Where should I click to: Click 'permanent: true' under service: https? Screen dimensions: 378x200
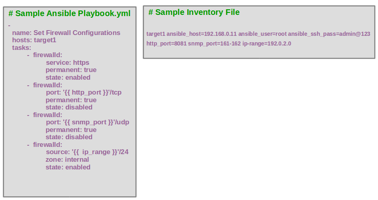point(71,70)
